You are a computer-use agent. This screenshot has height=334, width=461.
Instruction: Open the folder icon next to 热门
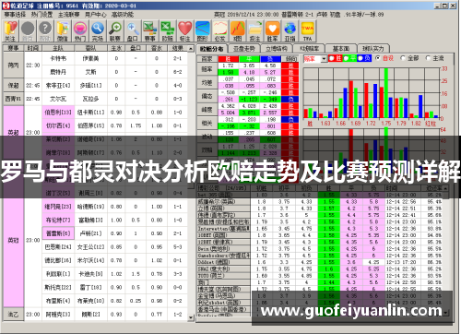coord(63,30)
